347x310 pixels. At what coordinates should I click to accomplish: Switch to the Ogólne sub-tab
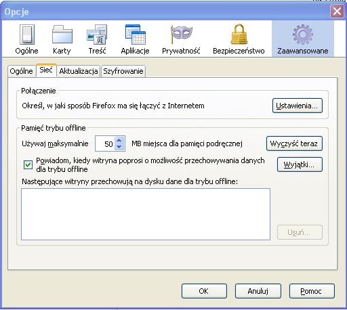pos(21,71)
